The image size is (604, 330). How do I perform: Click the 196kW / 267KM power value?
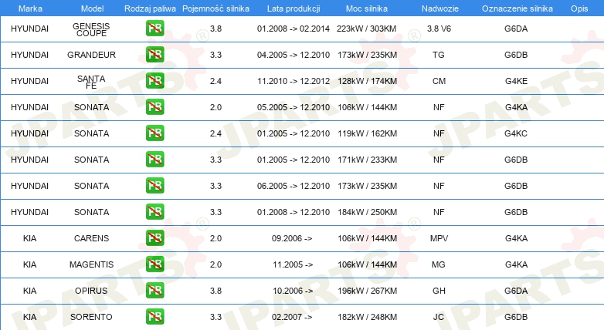(x=367, y=291)
